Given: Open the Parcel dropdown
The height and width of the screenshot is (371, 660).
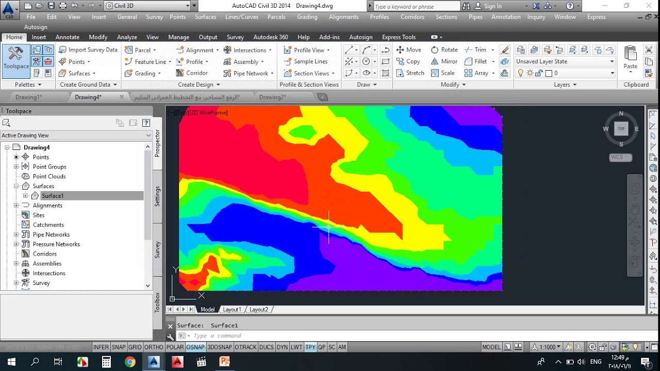Looking at the screenshot, I should point(141,50).
